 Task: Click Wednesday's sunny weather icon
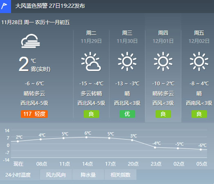point(127,61)
